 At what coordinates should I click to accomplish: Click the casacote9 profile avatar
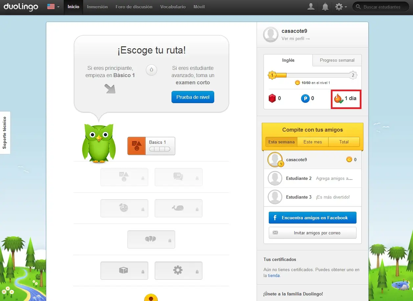pos(271,34)
